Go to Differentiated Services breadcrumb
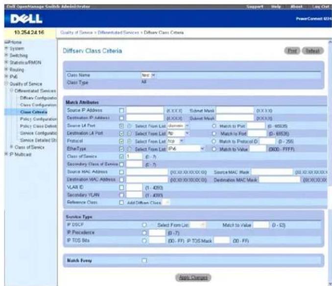 [x=119, y=33]
